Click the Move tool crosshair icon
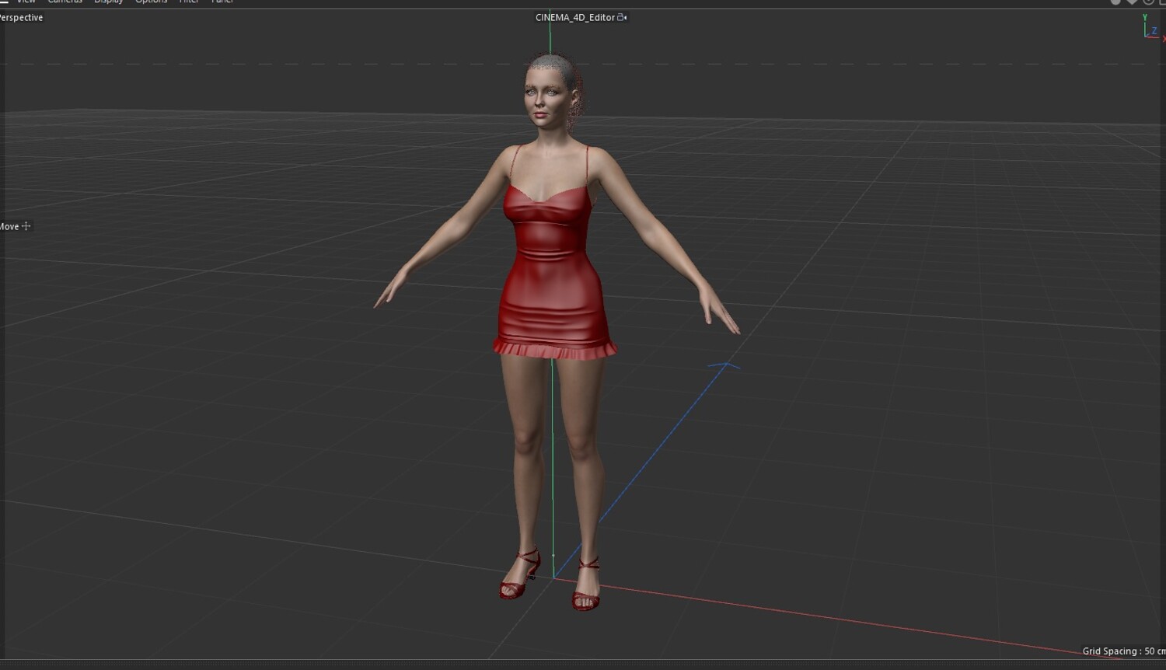 click(x=26, y=226)
